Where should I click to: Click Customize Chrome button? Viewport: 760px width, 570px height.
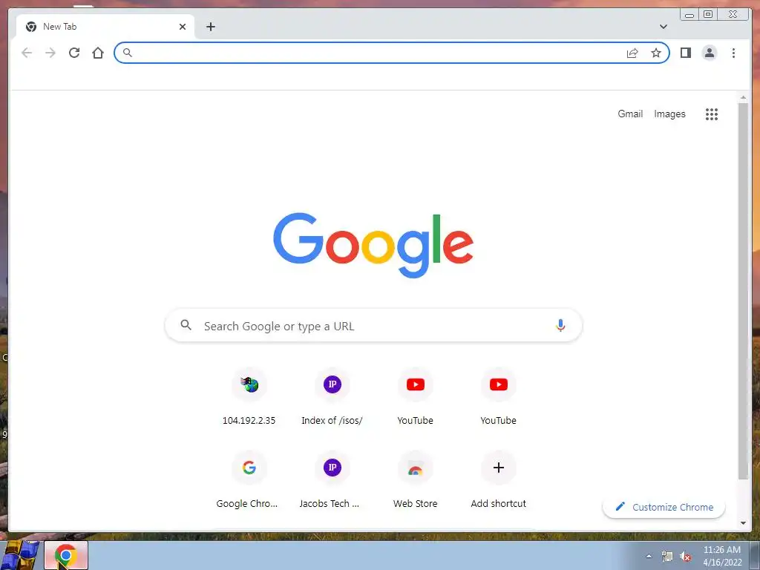(664, 507)
